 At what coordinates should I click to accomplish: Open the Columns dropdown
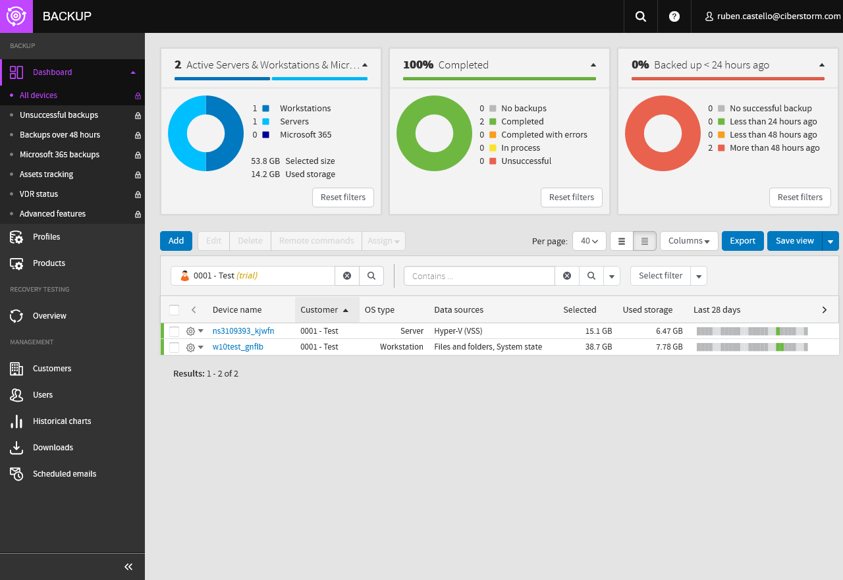coord(689,241)
